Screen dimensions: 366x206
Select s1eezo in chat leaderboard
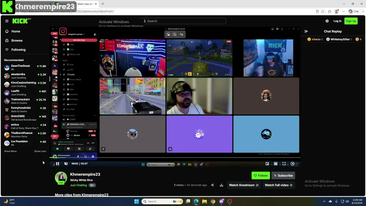point(315,39)
